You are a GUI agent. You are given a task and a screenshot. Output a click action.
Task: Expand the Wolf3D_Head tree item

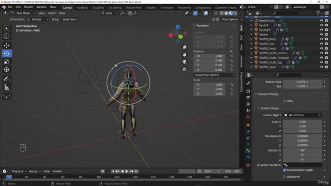tap(251, 49)
